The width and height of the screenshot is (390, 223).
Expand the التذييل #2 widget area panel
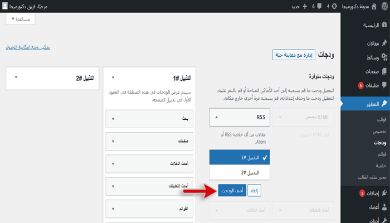pos(16,77)
